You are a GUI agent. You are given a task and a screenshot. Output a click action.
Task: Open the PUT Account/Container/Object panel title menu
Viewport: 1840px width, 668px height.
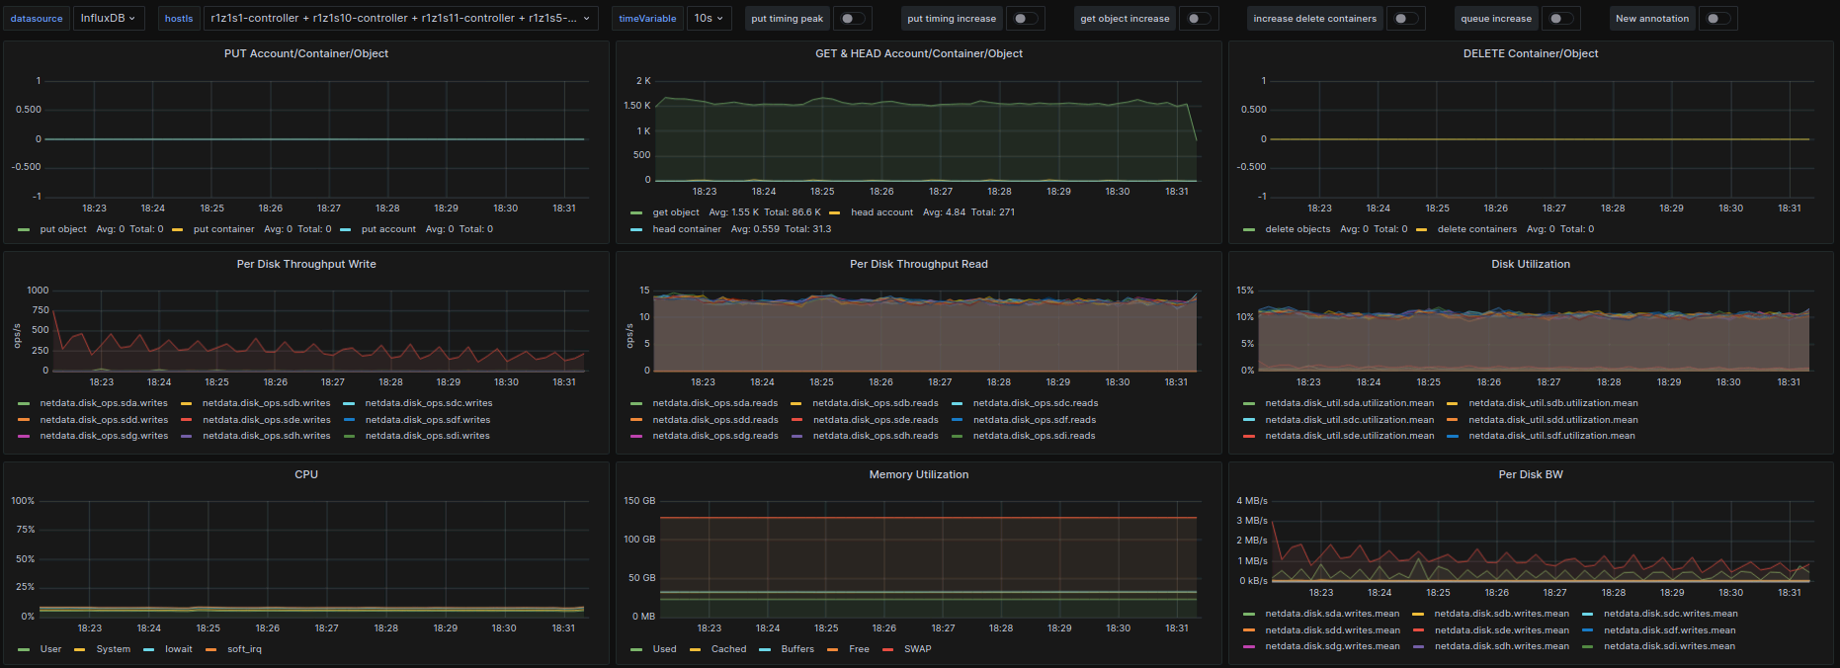tap(306, 54)
